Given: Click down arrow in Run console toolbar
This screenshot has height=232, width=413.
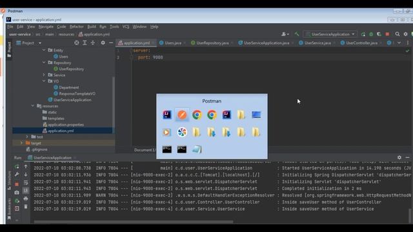Looking at the screenshot, I should [26, 174].
